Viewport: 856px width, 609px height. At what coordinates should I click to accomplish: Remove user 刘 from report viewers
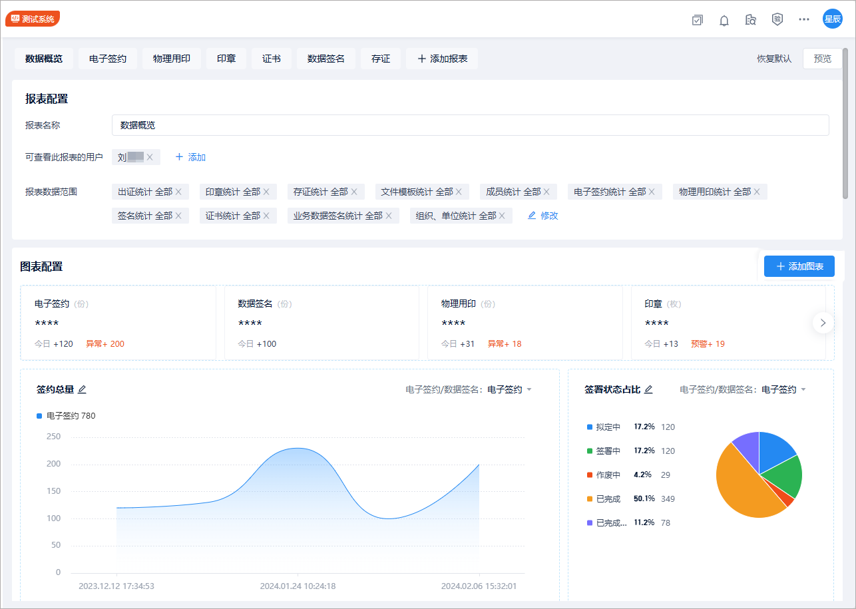point(150,157)
